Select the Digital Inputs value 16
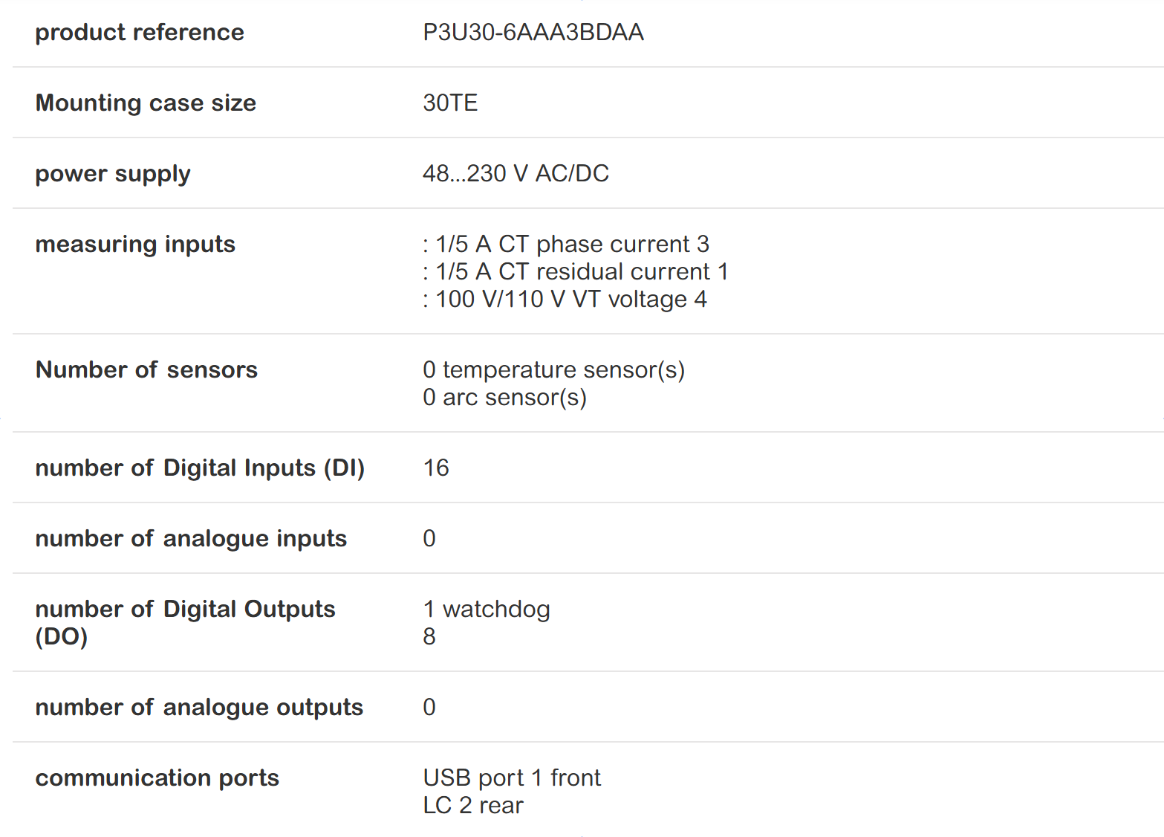This screenshot has width=1164, height=837. click(436, 468)
